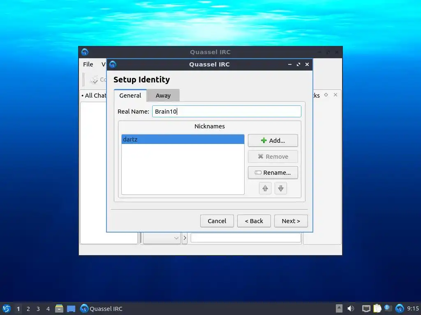Move the dartz nickname down with the arrow
Viewport: 421px width, 315px height.
(x=280, y=188)
